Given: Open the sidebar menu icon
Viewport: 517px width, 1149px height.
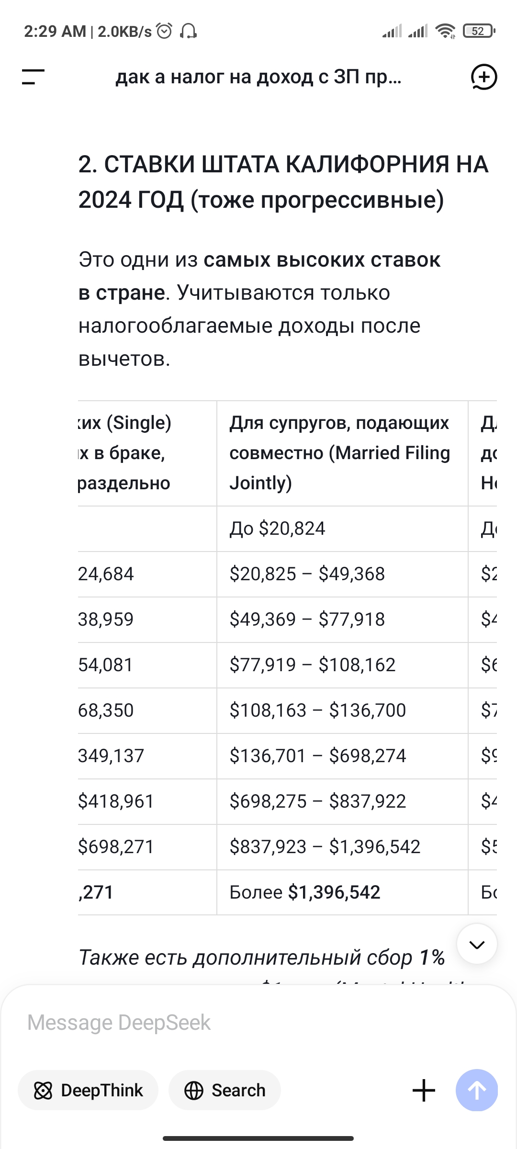Looking at the screenshot, I should [x=33, y=77].
